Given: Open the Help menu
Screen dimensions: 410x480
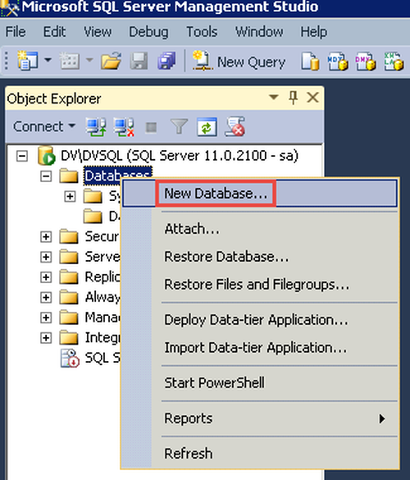Looking at the screenshot, I should [313, 32].
